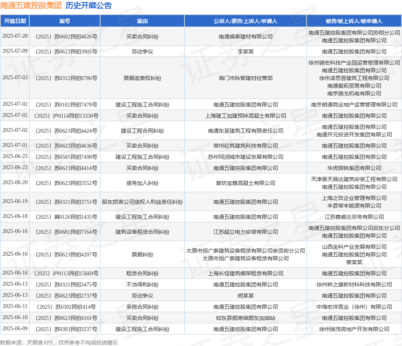Select the 被告/被上诉人/被申请人 column header
This screenshot has width=402, height=346.
click(x=354, y=21)
